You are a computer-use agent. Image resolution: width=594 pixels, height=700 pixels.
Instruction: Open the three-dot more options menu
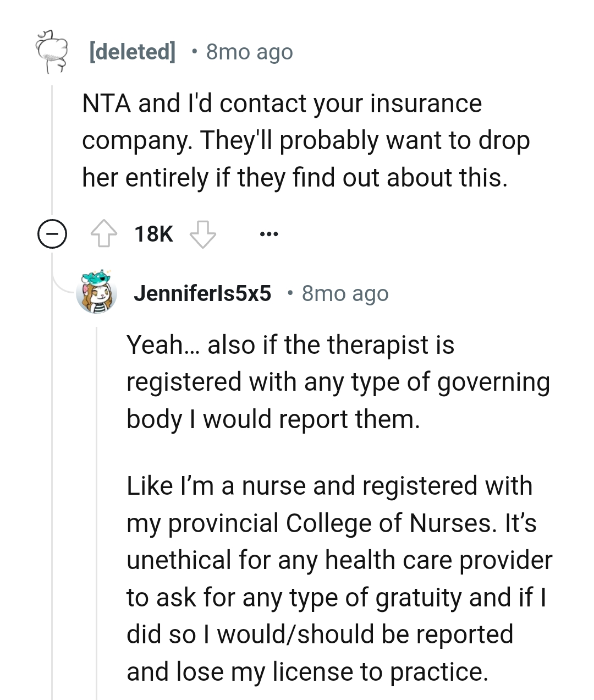269,234
